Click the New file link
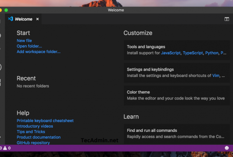Screen dimensions: 233x157 [x=24, y=41]
